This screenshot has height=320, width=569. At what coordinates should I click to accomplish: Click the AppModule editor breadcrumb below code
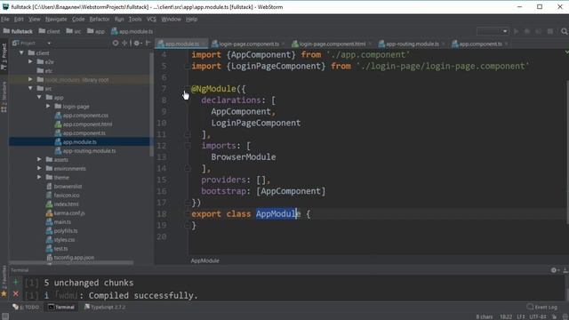(x=205, y=260)
